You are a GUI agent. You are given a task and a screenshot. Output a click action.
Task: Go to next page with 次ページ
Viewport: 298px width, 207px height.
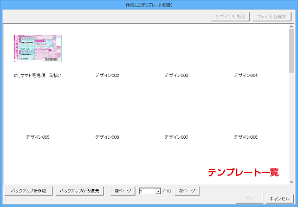click(187, 191)
